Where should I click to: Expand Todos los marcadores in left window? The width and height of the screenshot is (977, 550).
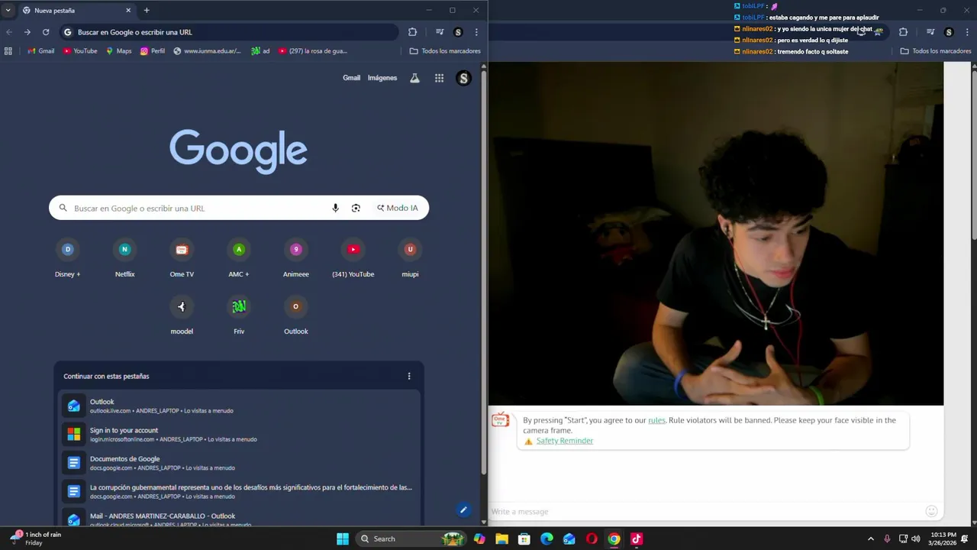click(x=445, y=51)
